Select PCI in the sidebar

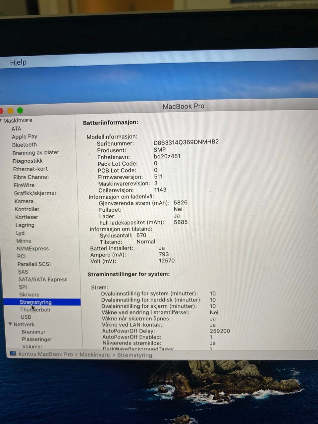click(x=21, y=256)
